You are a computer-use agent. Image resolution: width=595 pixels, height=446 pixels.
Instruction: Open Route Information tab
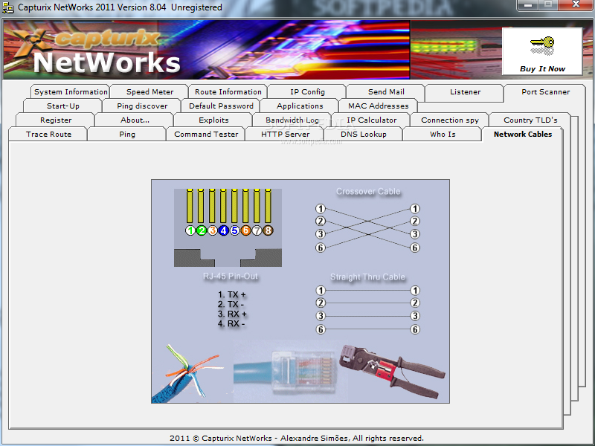coord(228,91)
